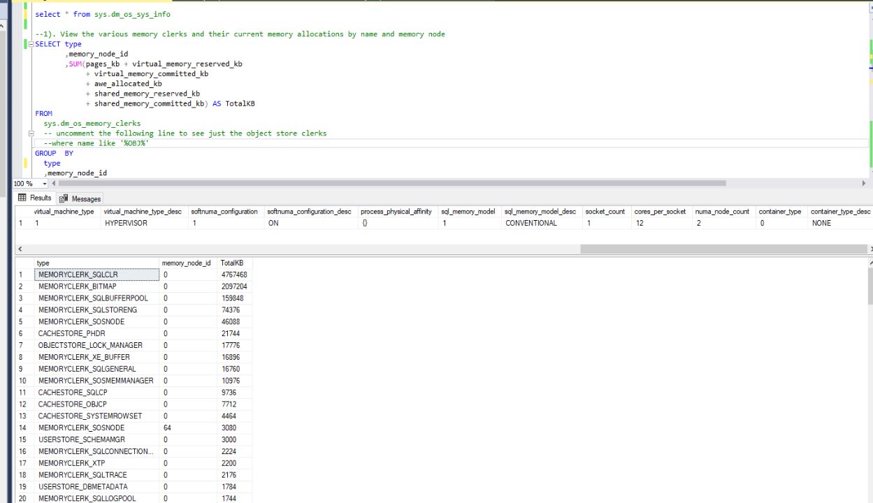Select the memory_node_id column header
Image resolution: width=873 pixels, height=503 pixels.
point(187,263)
